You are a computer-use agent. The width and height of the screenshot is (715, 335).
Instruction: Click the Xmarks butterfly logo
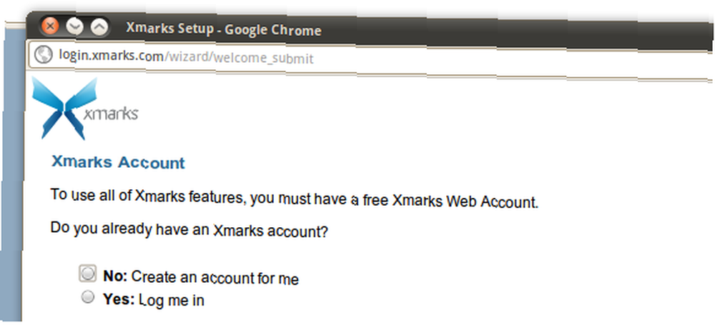pos(64,108)
